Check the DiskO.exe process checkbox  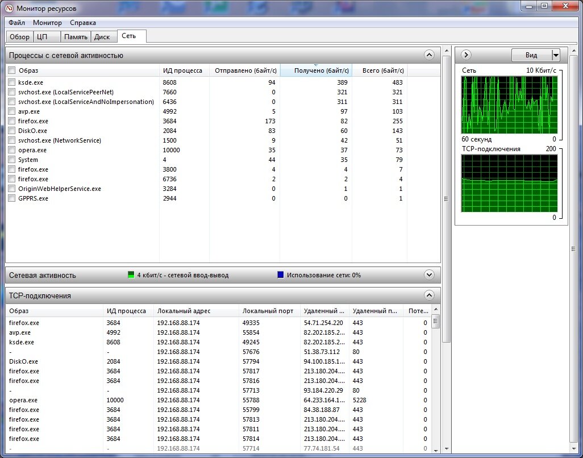click(12, 131)
